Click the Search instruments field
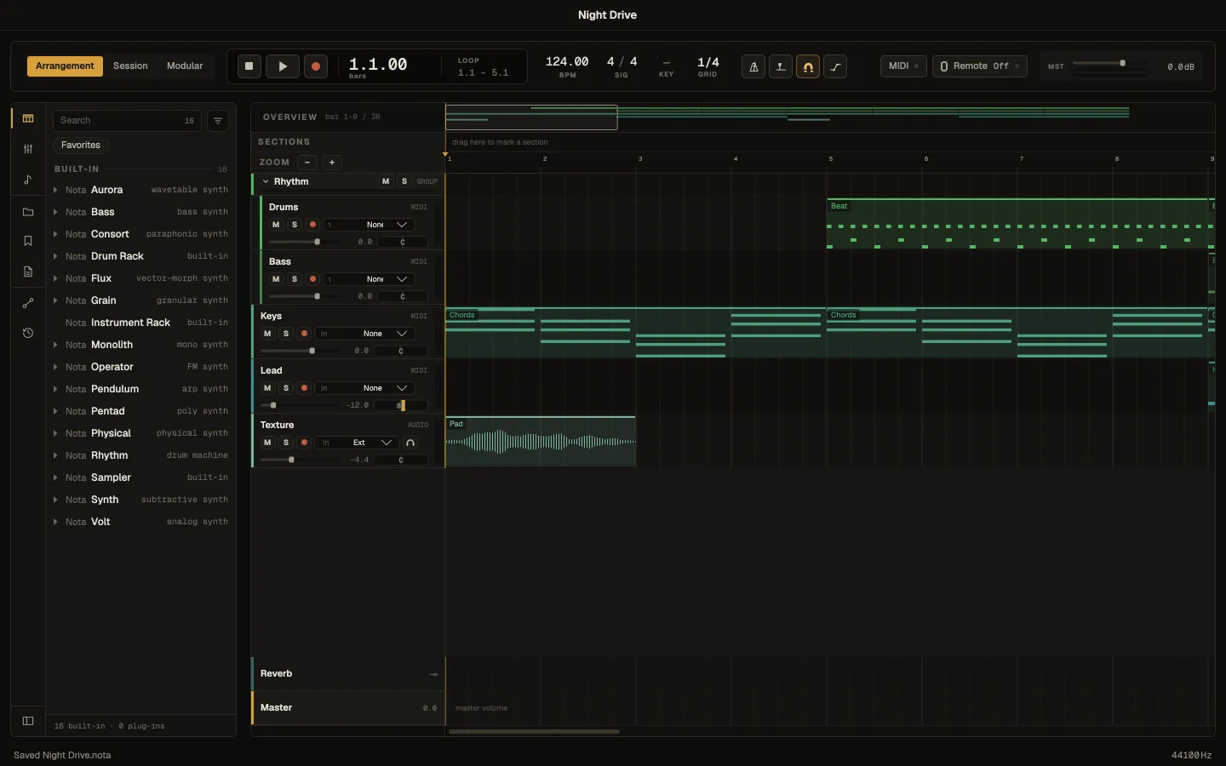Viewport: 1226px width, 766px height. (x=127, y=121)
